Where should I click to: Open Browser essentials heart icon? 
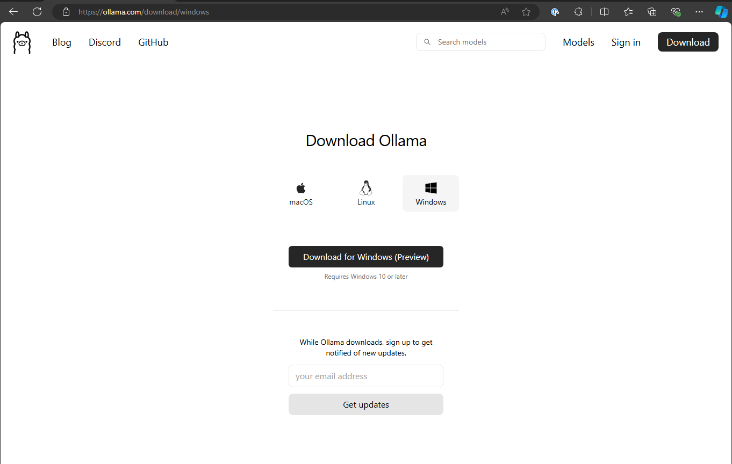pyautogui.click(x=676, y=12)
